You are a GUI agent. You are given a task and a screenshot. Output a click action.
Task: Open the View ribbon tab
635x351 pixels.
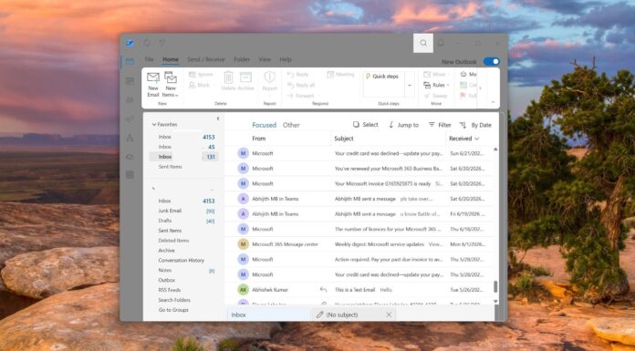[265, 59]
